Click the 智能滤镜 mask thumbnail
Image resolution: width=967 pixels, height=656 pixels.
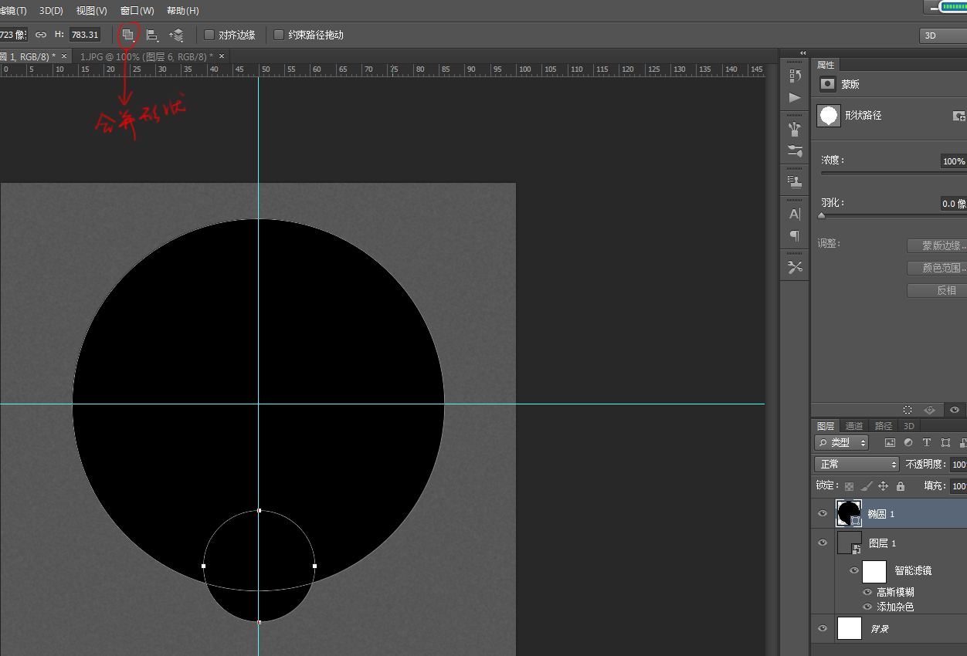[x=874, y=571]
